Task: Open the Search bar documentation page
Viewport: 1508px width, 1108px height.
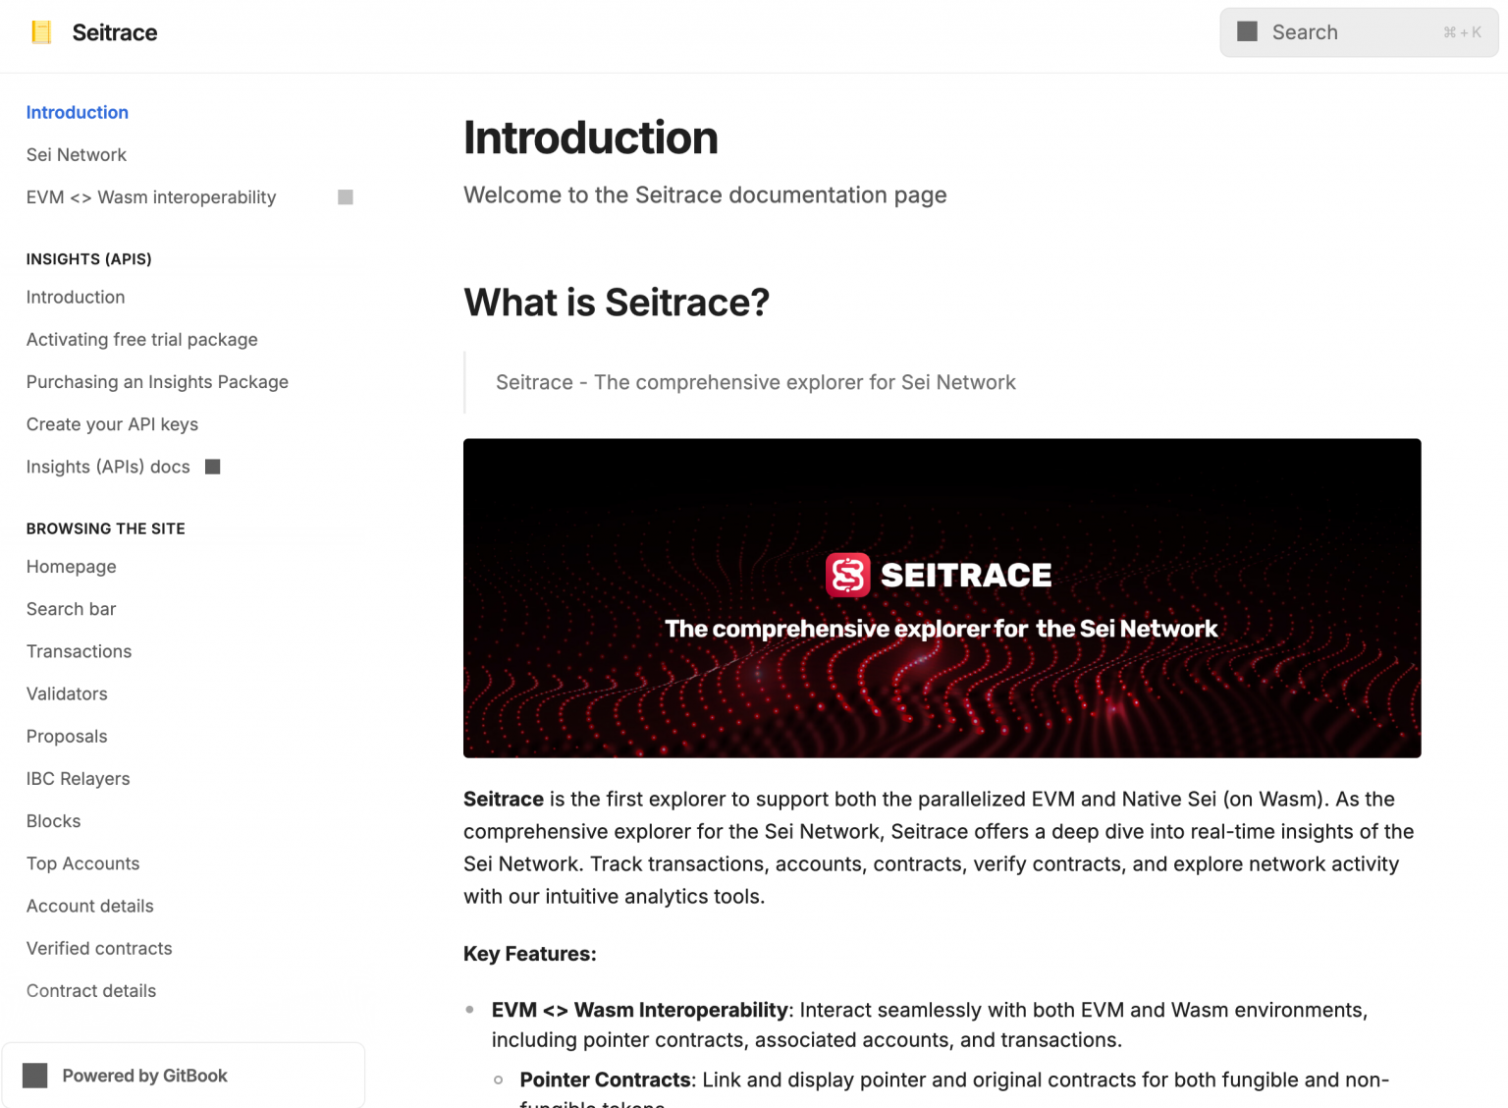Action: coord(72,609)
